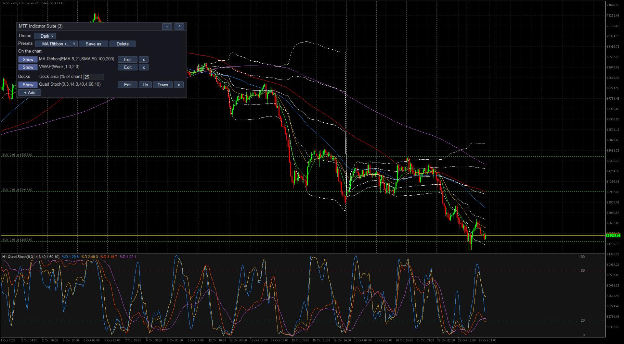The height and width of the screenshot is (344, 624).
Task: Click the plus button in MTF panel header
Action: pos(167,27)
